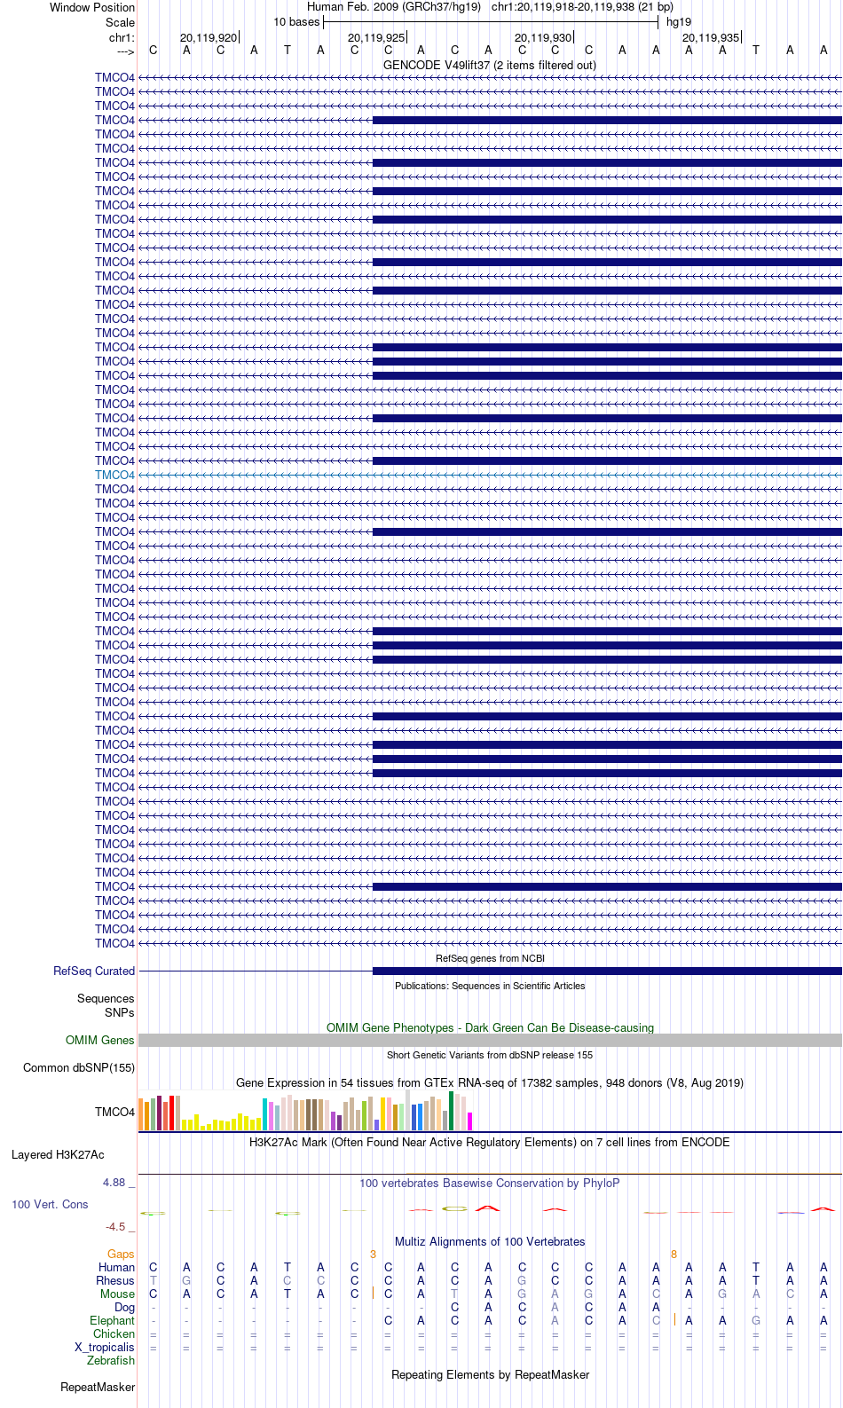
Task: Click Multiz Alignments of 100 Vertebrates title
Action: tap(490, 1241)
